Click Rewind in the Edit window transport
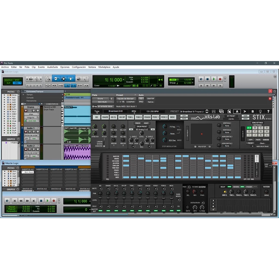Screen dimensions: 279x279 coord(207,86)
